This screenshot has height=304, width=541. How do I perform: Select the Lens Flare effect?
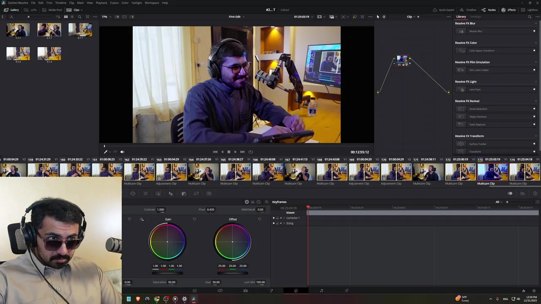[495, 90]
